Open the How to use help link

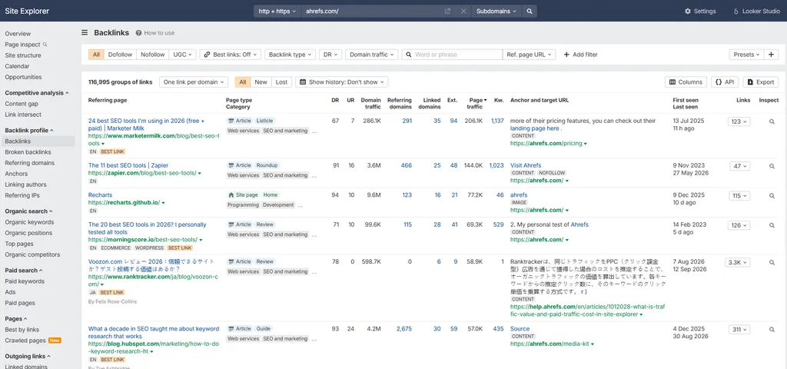(155, 32)
